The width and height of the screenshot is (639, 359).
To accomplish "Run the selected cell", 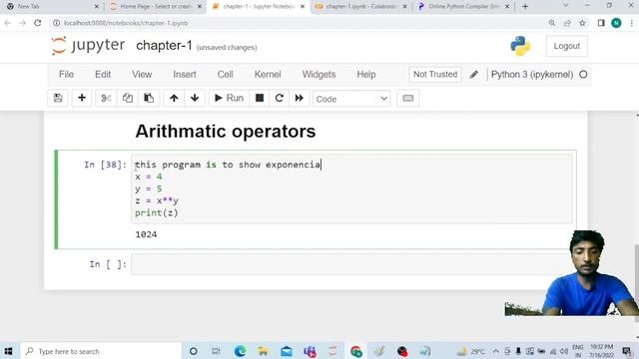I will pyautogui.click(x=229, y=98).
